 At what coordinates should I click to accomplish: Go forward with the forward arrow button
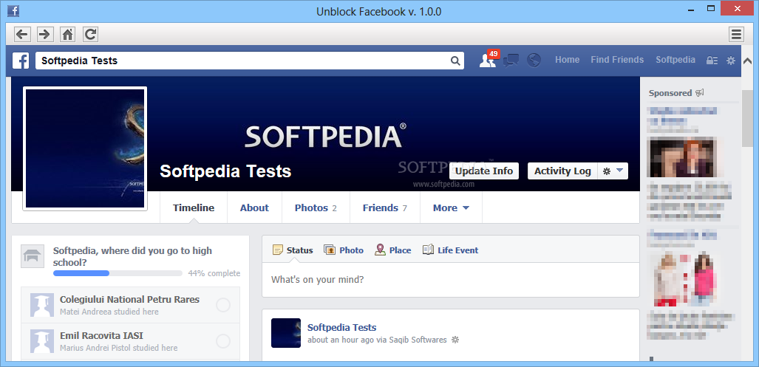45,34
